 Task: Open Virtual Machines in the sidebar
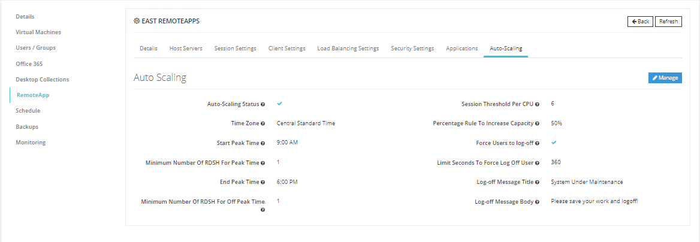[x=38, y=32]
